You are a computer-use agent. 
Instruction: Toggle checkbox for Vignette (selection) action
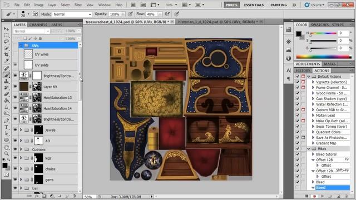[x=298, y=82]
